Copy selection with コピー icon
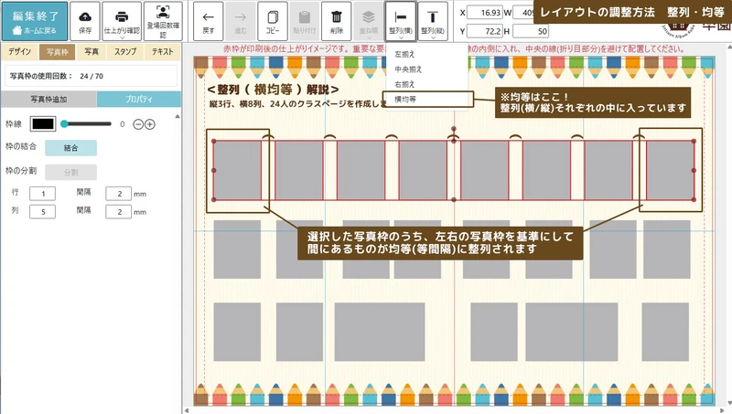The height and width of the screenshot is (414, 732). click(x=272, y=21)
